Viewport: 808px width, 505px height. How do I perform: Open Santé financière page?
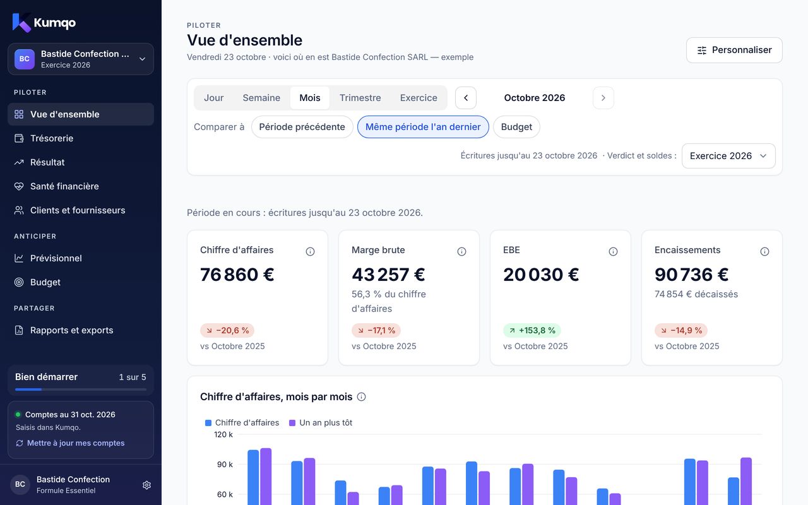click(81, 186)
